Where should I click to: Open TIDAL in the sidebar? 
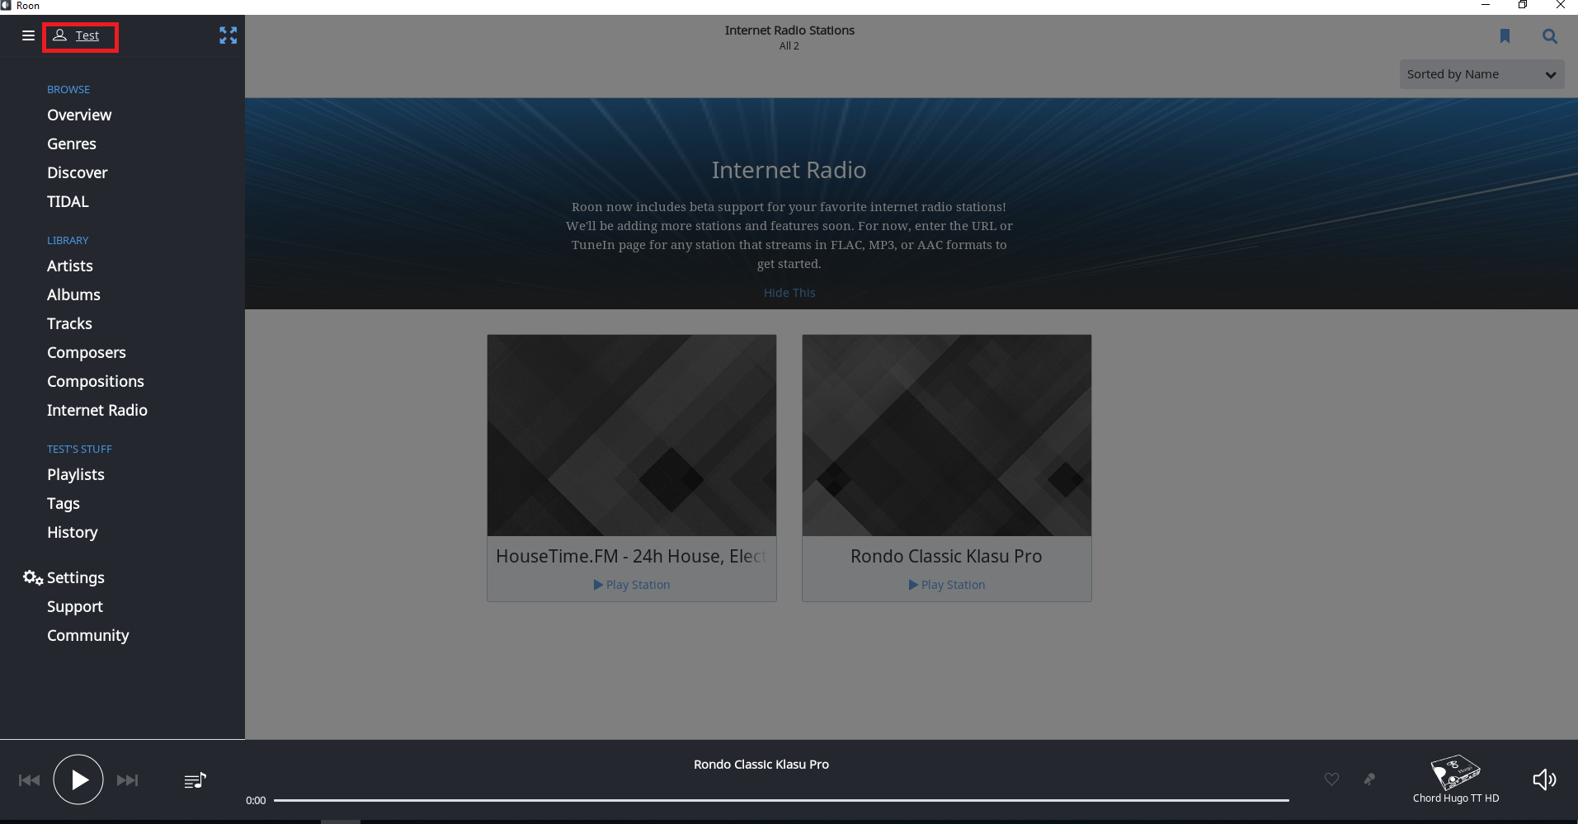click(x=68, y=201)
